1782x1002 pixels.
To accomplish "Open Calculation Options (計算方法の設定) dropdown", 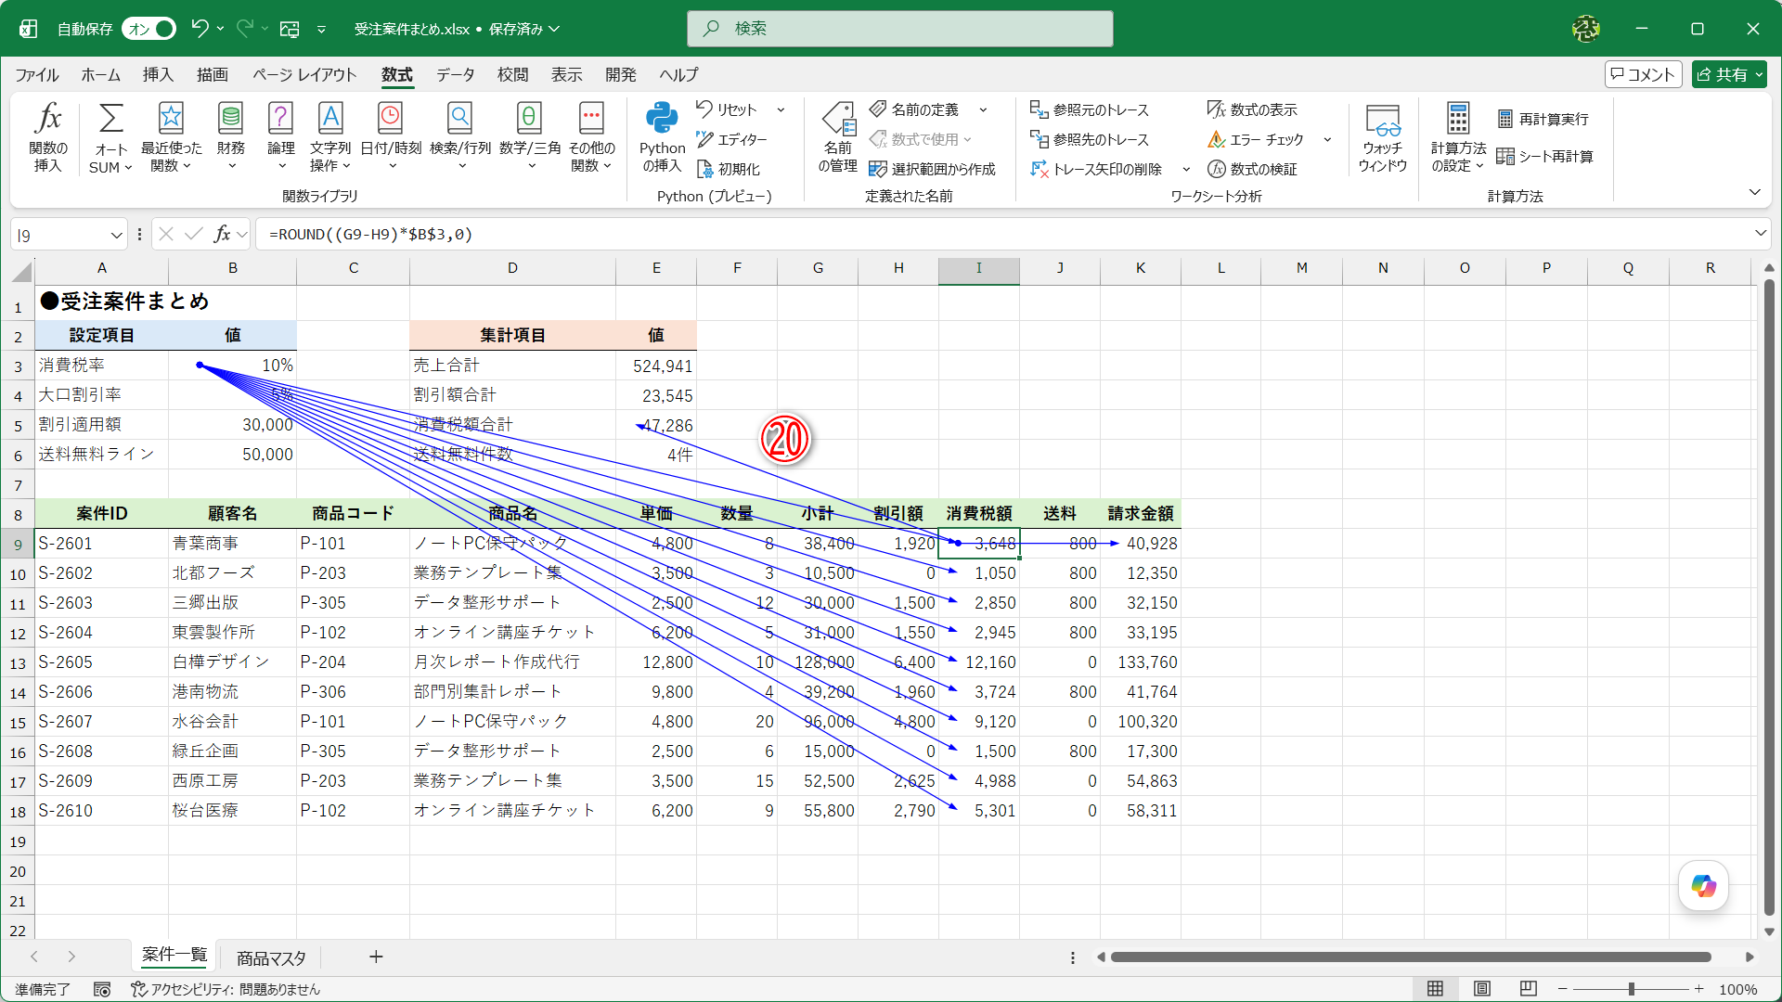I will (1458, 137).
